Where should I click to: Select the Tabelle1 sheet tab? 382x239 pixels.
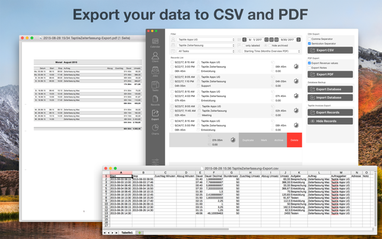click(127, 232)
